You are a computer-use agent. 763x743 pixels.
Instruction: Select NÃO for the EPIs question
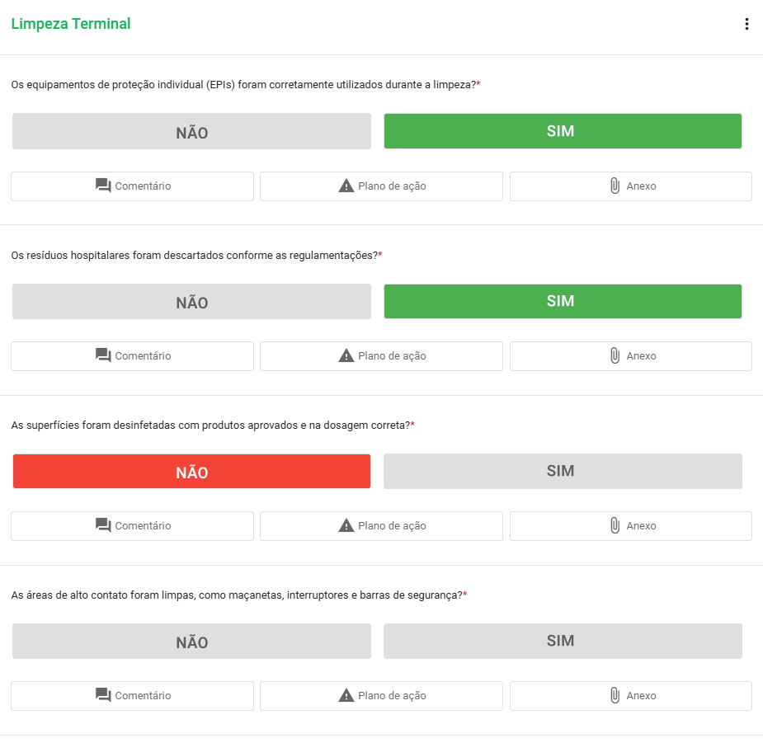191,130
